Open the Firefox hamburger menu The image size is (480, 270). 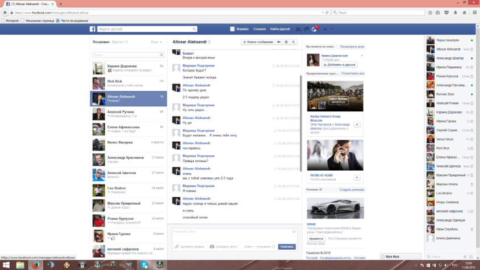click(475, 13)
